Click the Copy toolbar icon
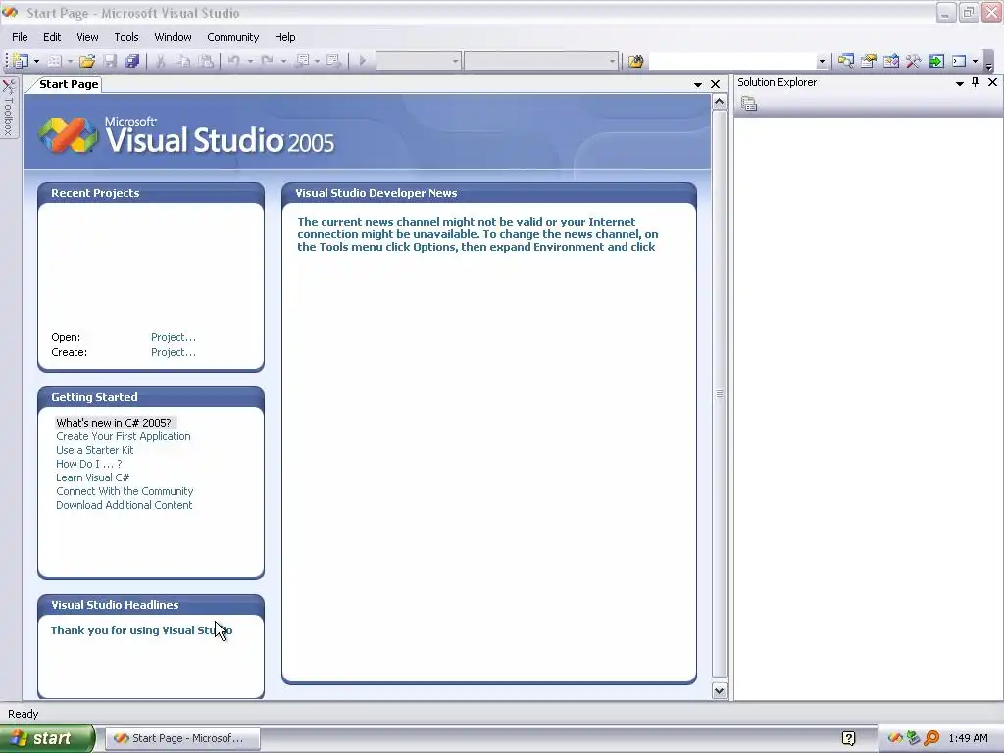This screenshot has width=1004, height=753. tap(183, 61)
